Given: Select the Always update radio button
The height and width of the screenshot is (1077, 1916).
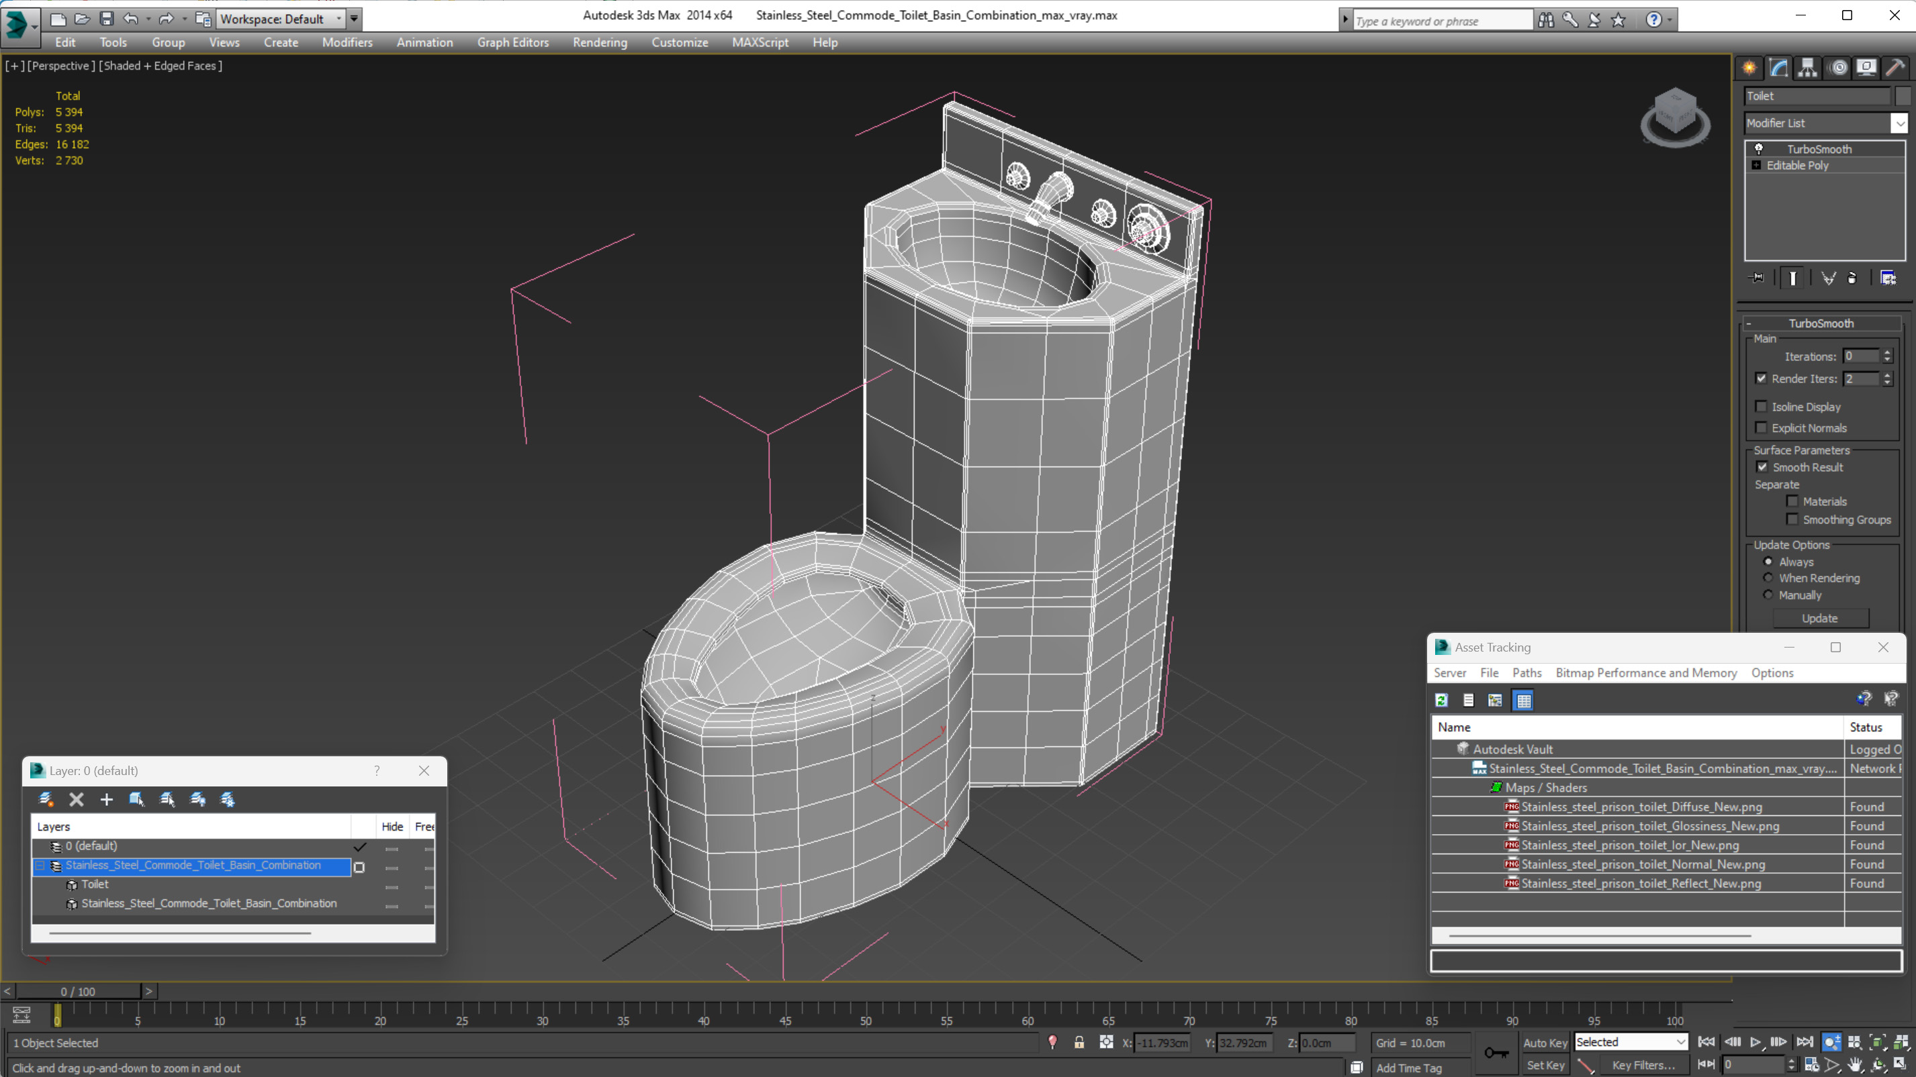Looking at the screenshot, I should click(x=1768, y=562).
